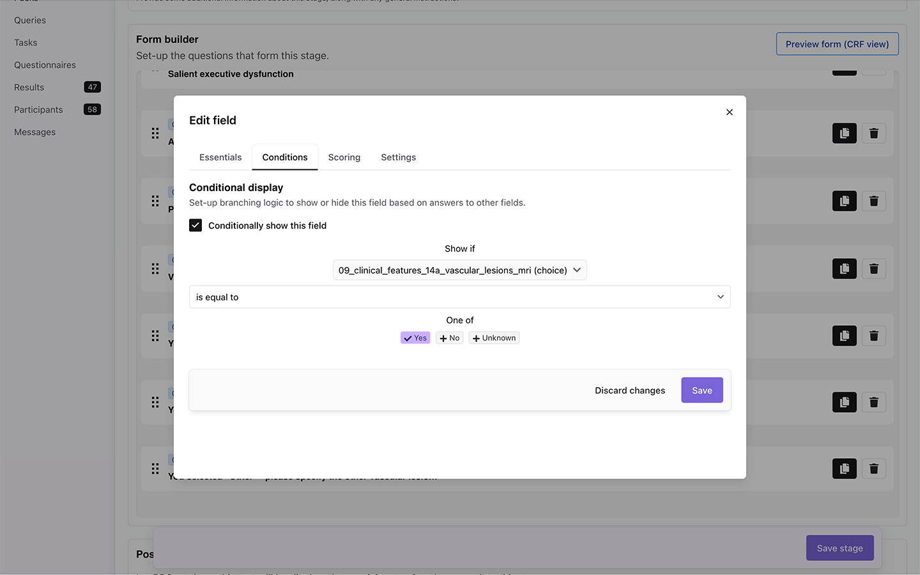Close the Edit field dialog

730,112
